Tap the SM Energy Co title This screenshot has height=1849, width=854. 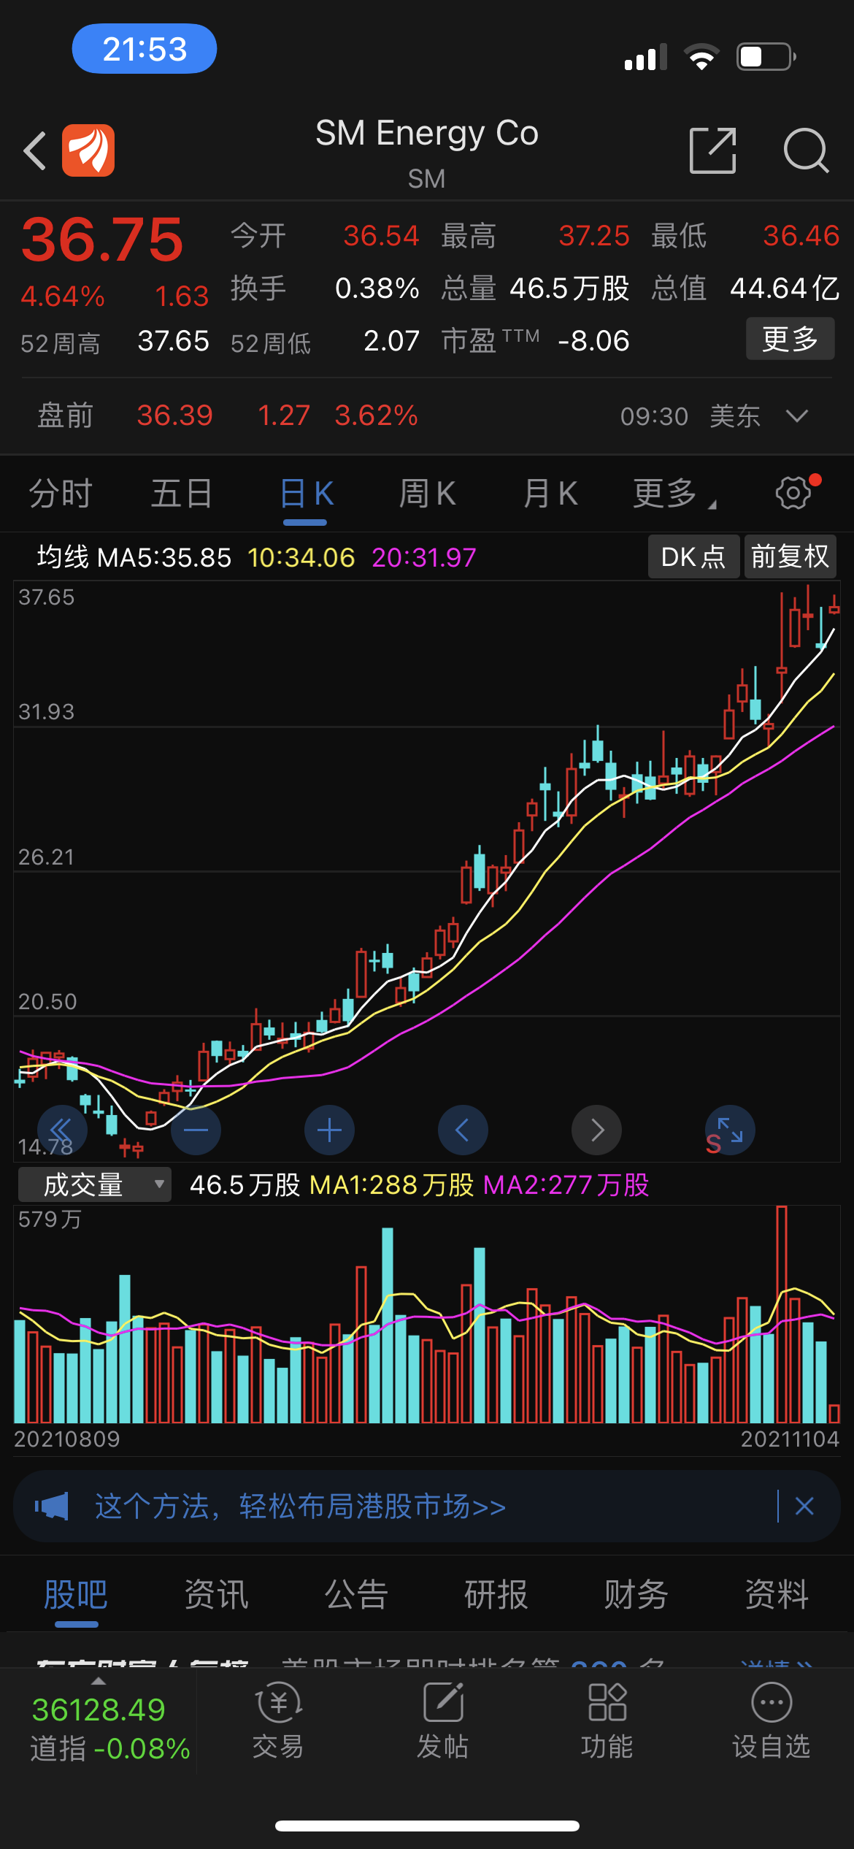pyautogui.click(x=427, y=133)
